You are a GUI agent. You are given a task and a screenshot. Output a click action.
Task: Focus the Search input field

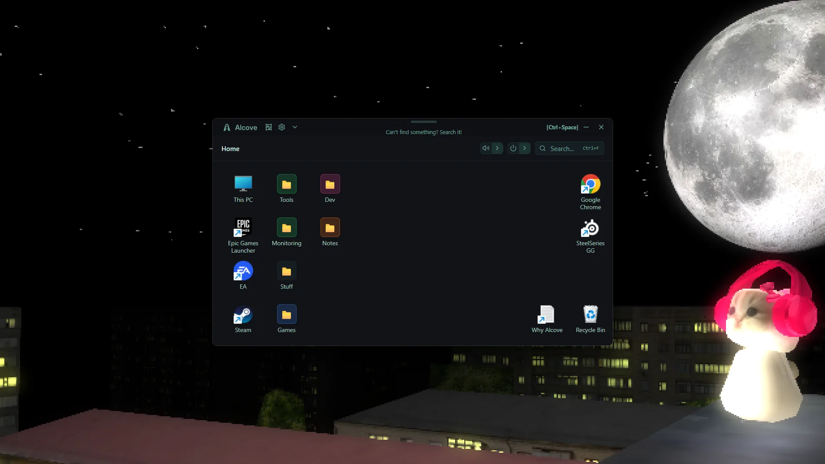pos(570,148)
